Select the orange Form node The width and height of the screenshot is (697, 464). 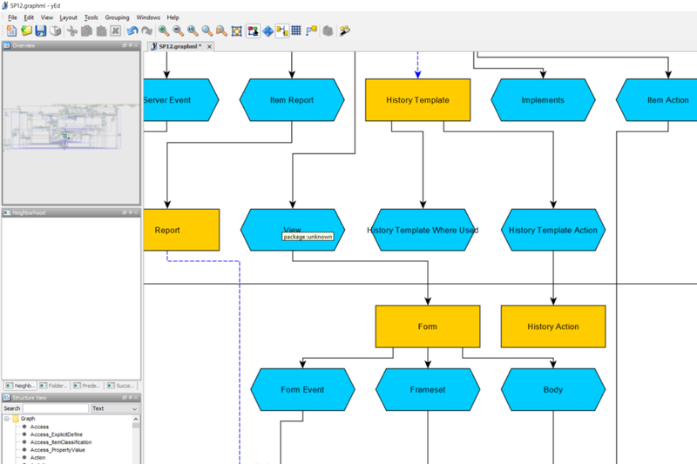427,326
